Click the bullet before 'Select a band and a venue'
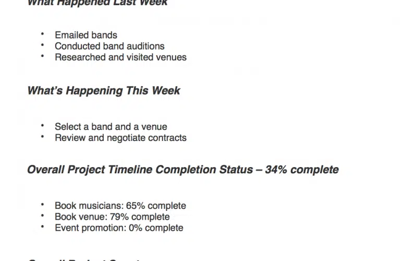The width and height of the screenshot is (417, 261). pos(42,126)
